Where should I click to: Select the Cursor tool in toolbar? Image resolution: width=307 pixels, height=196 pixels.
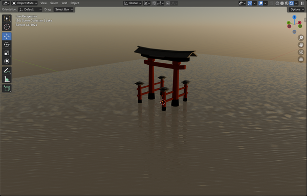[x=7, y=27]
